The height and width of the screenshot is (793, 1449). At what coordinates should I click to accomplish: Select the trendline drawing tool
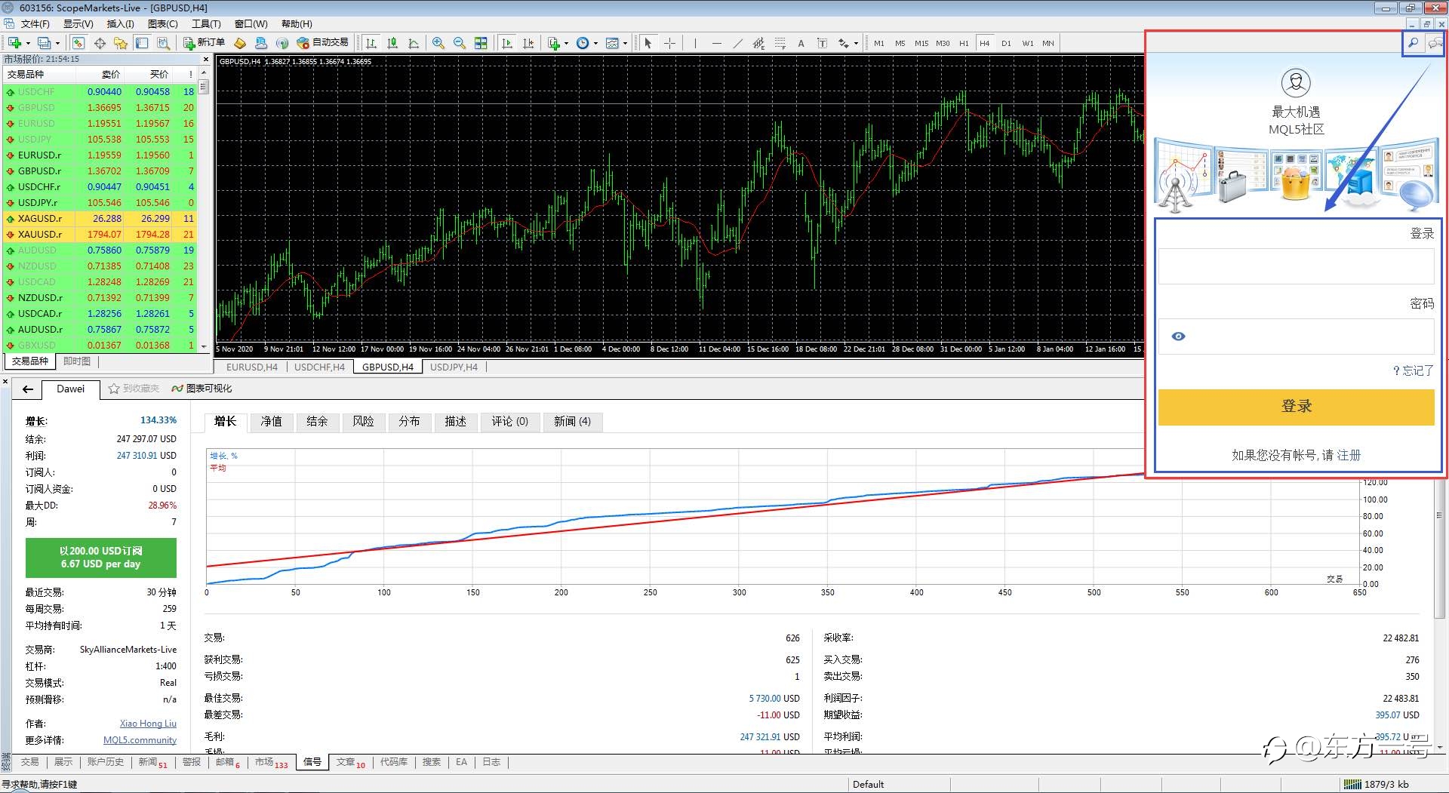tap(738, 43)
